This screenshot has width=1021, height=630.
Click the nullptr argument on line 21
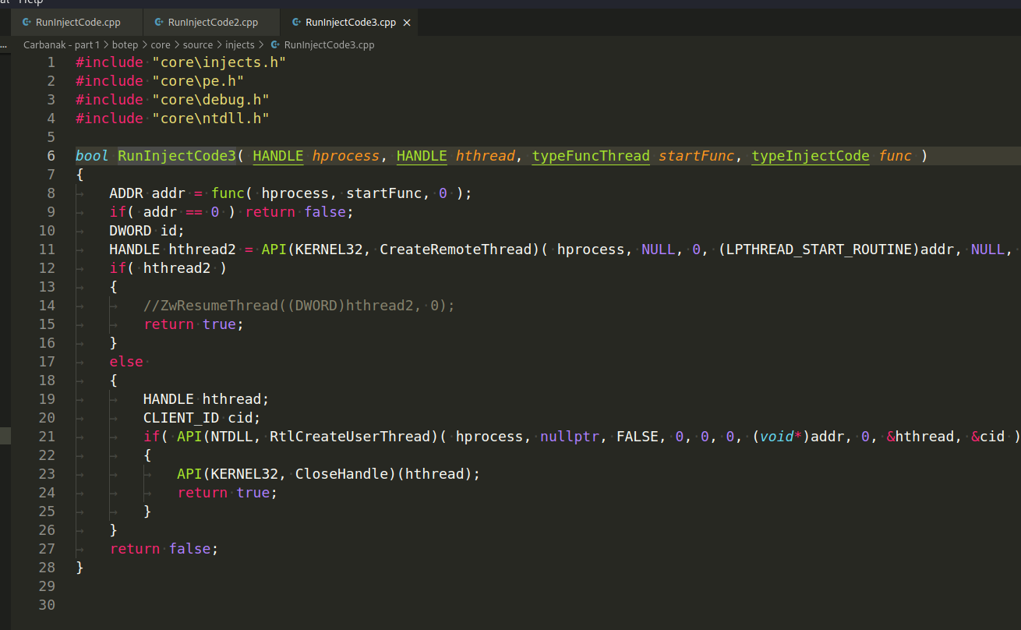[569, 437]
